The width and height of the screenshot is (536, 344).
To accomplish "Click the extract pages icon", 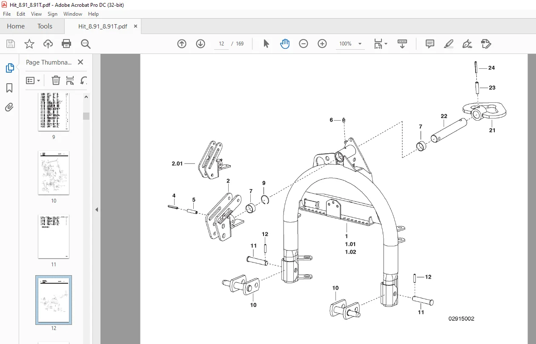I will pyautogui.click(x=70, y=80).
